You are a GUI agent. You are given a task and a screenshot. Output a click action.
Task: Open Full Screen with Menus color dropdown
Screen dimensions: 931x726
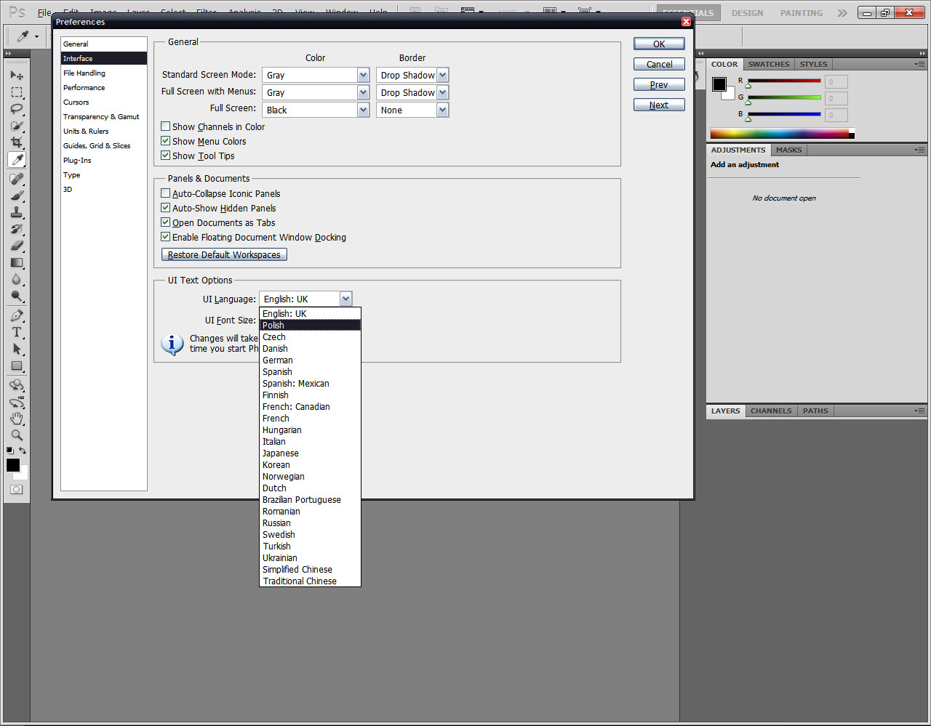point(316,92)
